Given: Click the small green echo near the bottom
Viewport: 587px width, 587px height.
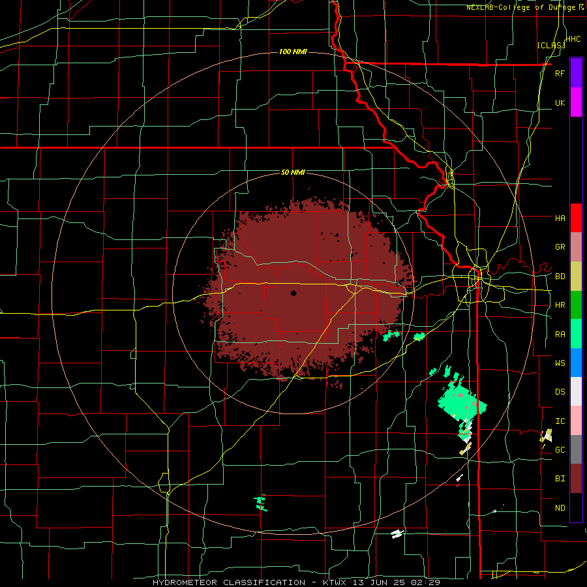Looking at the screenshot, I should tap(261, 502).
